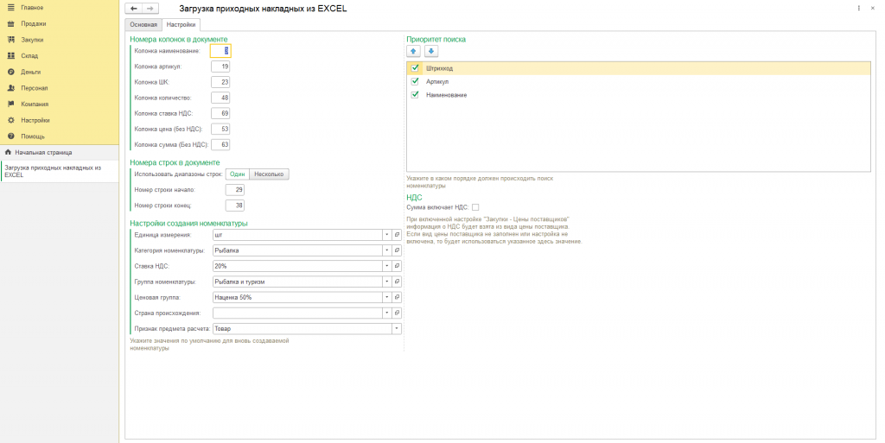Open the Признак предмета расчета dropdown

point(397,329)
